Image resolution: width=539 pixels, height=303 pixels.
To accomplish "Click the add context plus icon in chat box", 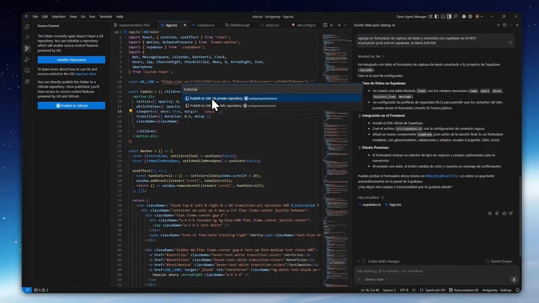I will click(359, 279).
